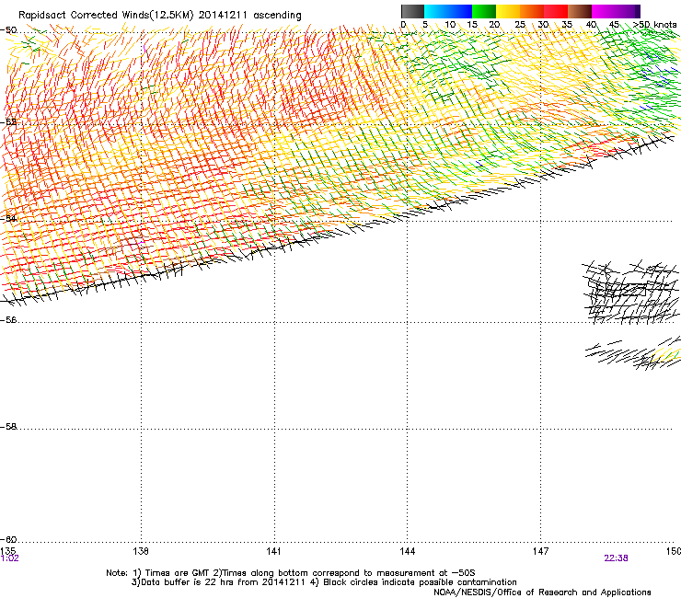The height and width of the screenshot is (598, 681).
Task: Click the '147' longitude label
Action: tap(541, 551)
